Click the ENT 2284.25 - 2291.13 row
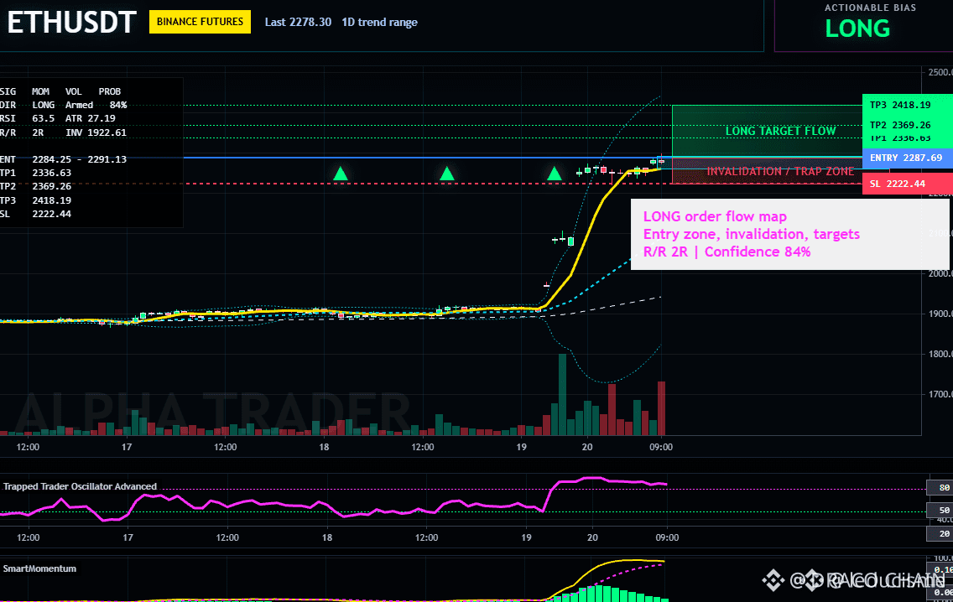 pyautogui.click(x=63, y=159)
